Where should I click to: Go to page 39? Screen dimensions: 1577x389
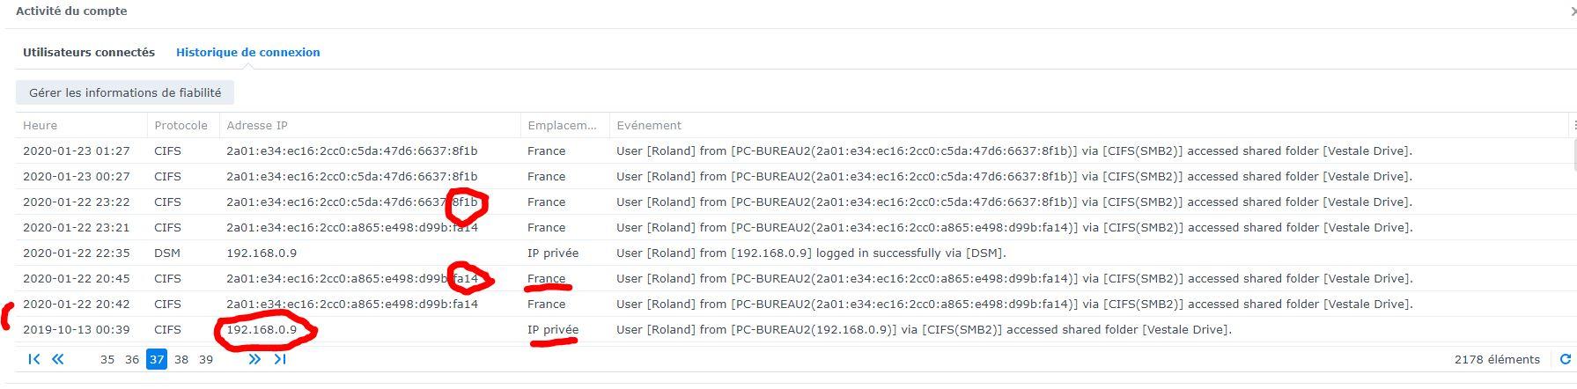pyautogui.click(x=206, y=359)
